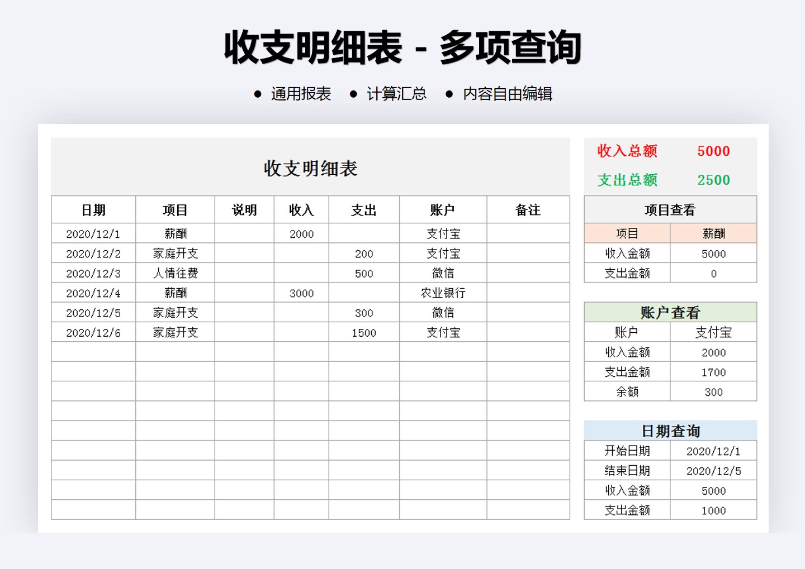Click 支付宝 in the 账户查看 filter
Screen dimensions: 805x569
[713, 332]
